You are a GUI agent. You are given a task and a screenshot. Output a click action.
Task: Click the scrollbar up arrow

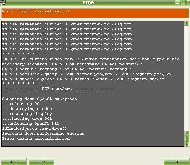(x=186, y=23)
